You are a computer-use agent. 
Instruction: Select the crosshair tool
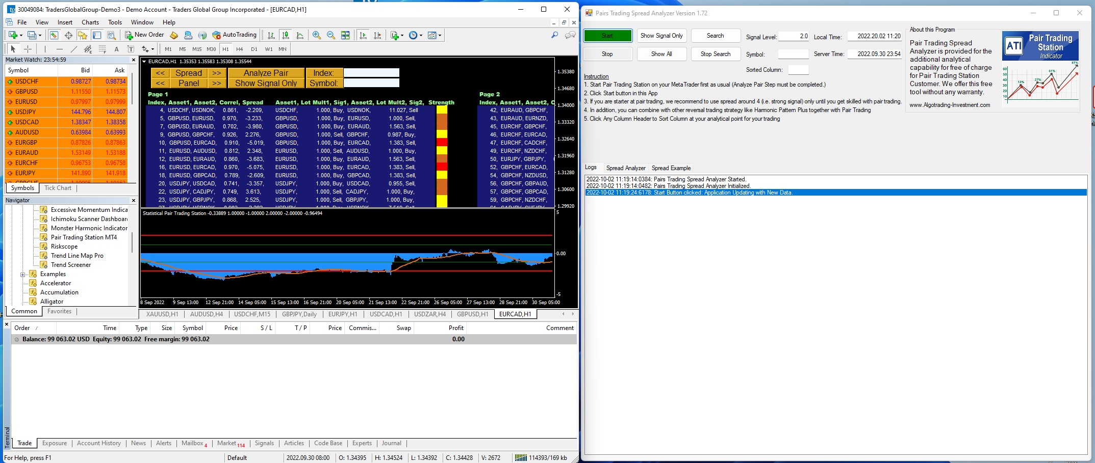(x=28, y=49)
